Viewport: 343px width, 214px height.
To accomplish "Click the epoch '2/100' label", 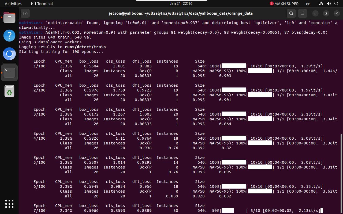I will (x=39, y=90).
